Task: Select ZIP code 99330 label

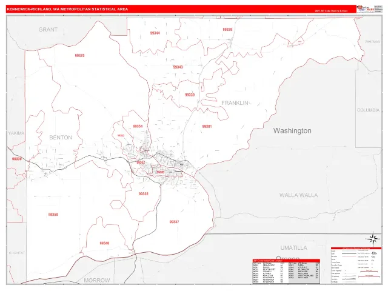Action: coord(190,95)
